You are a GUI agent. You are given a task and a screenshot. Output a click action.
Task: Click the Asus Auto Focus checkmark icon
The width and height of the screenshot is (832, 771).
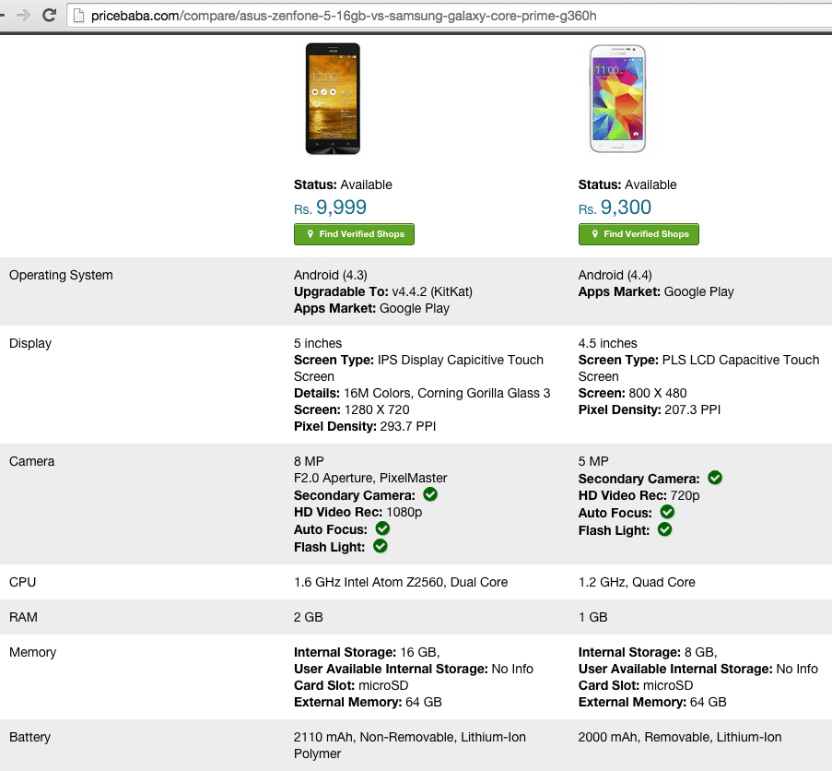click(x=382, y=528)
